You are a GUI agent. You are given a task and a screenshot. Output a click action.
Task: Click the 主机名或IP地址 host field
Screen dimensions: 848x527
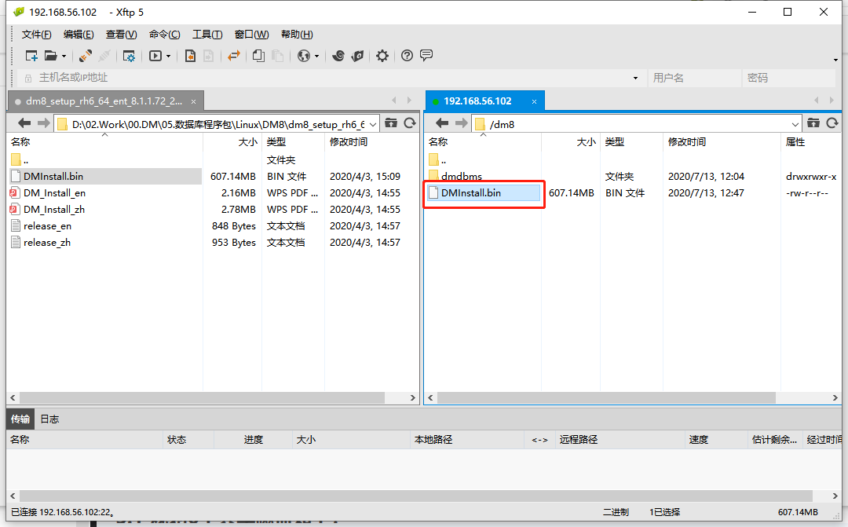[330, 78]
